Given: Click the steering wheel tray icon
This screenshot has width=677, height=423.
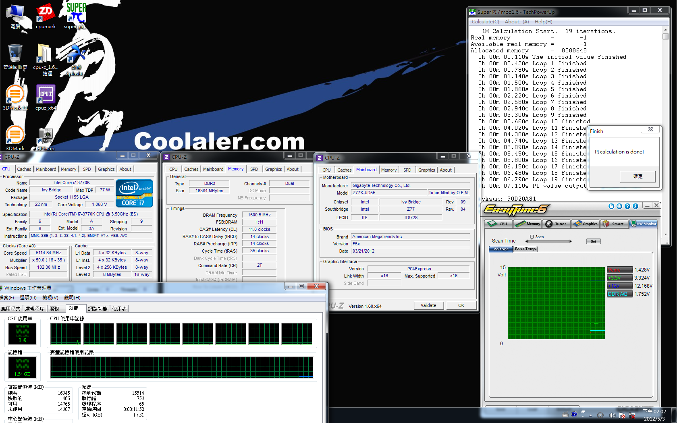Looking at the screenshot, I should 600,415.
